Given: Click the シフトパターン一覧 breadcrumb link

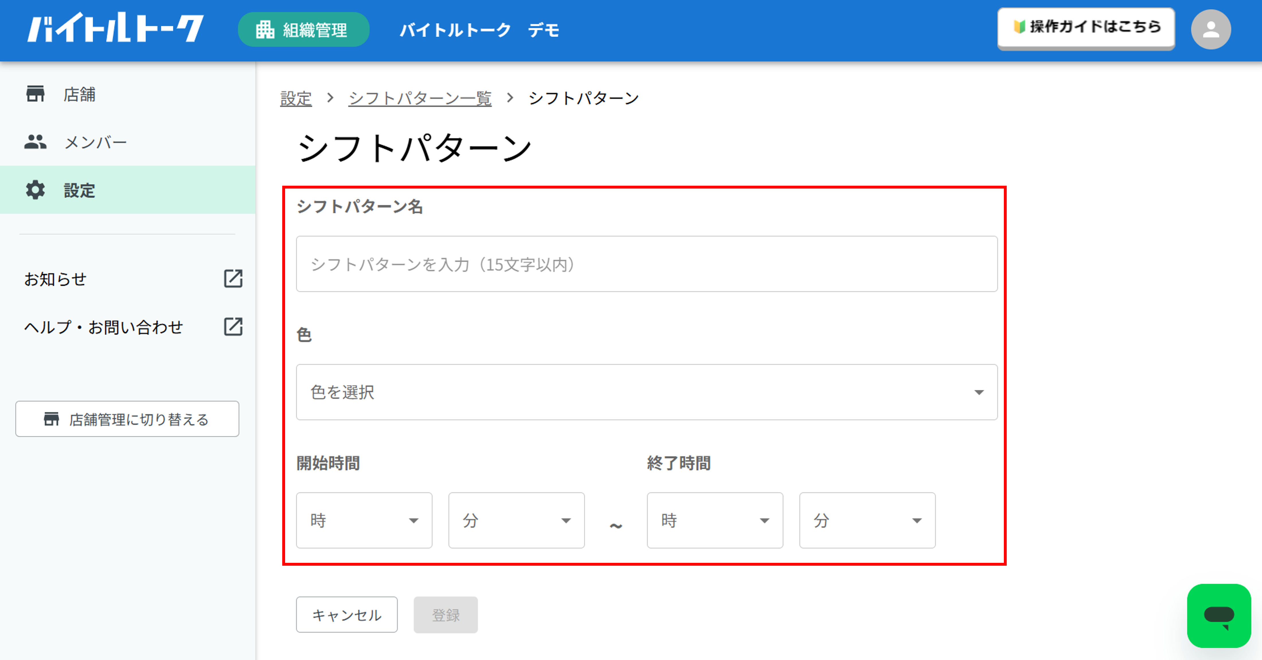Looking at the screenshot, I should point(420,98).
